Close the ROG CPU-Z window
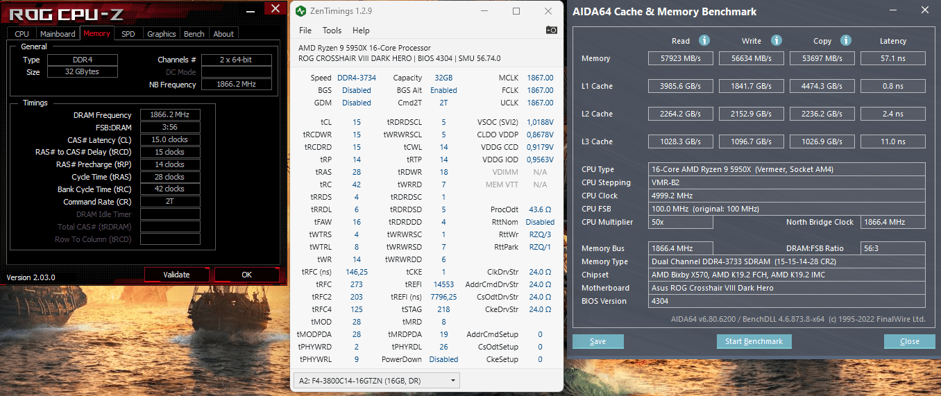941x396 pixels. pyautogui.click(x=275, y=9)
